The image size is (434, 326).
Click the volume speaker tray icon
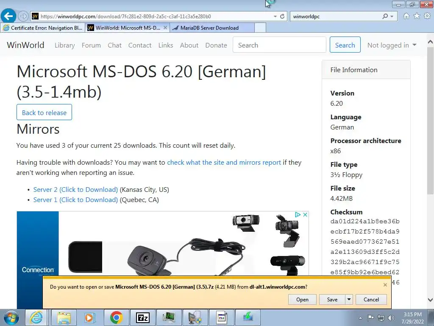(x=391, y=318)
